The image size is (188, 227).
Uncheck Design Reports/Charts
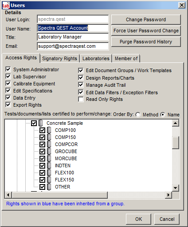pyautogui.click(x=81, y=78)
